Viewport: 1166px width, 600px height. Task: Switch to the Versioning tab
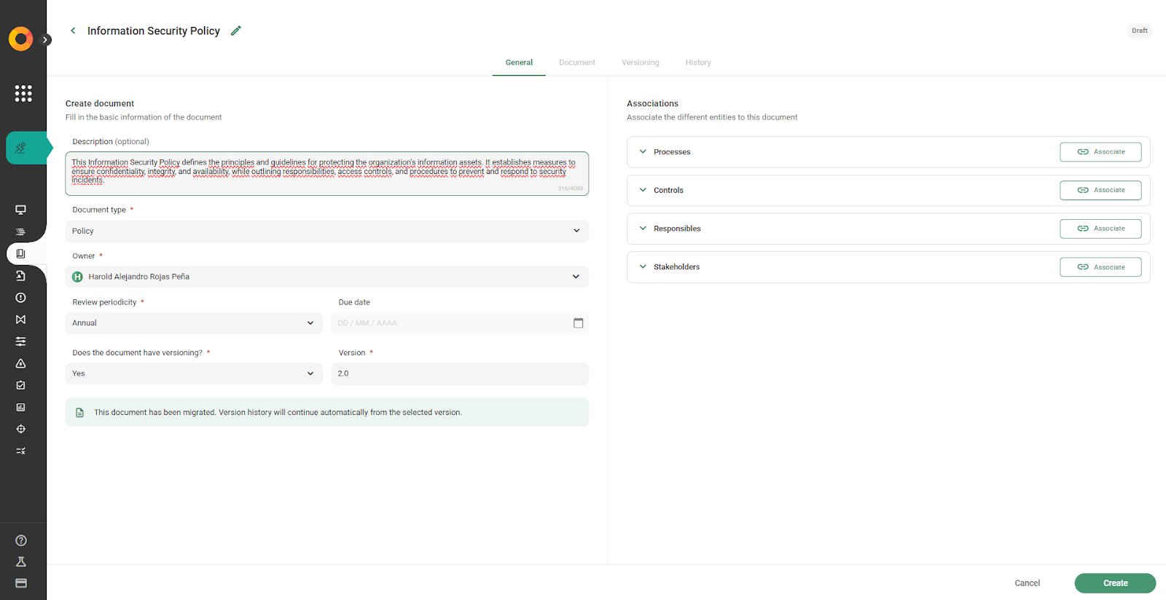(640, 63)
